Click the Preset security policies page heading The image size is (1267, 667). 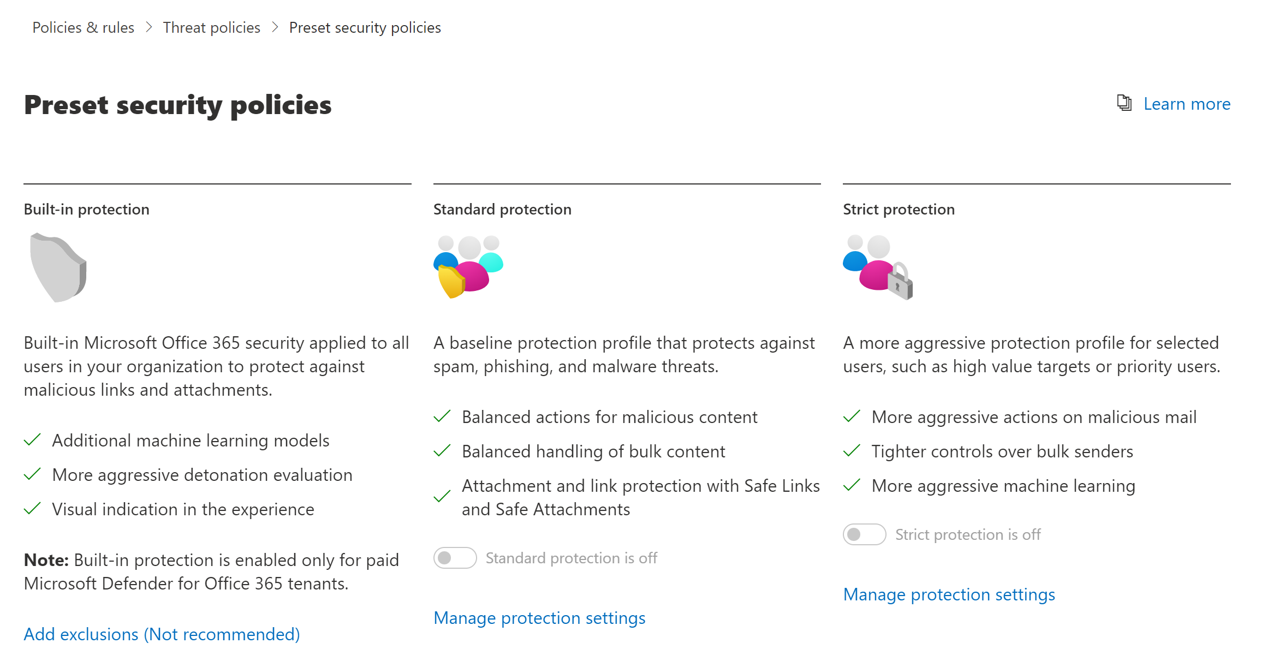177,105
